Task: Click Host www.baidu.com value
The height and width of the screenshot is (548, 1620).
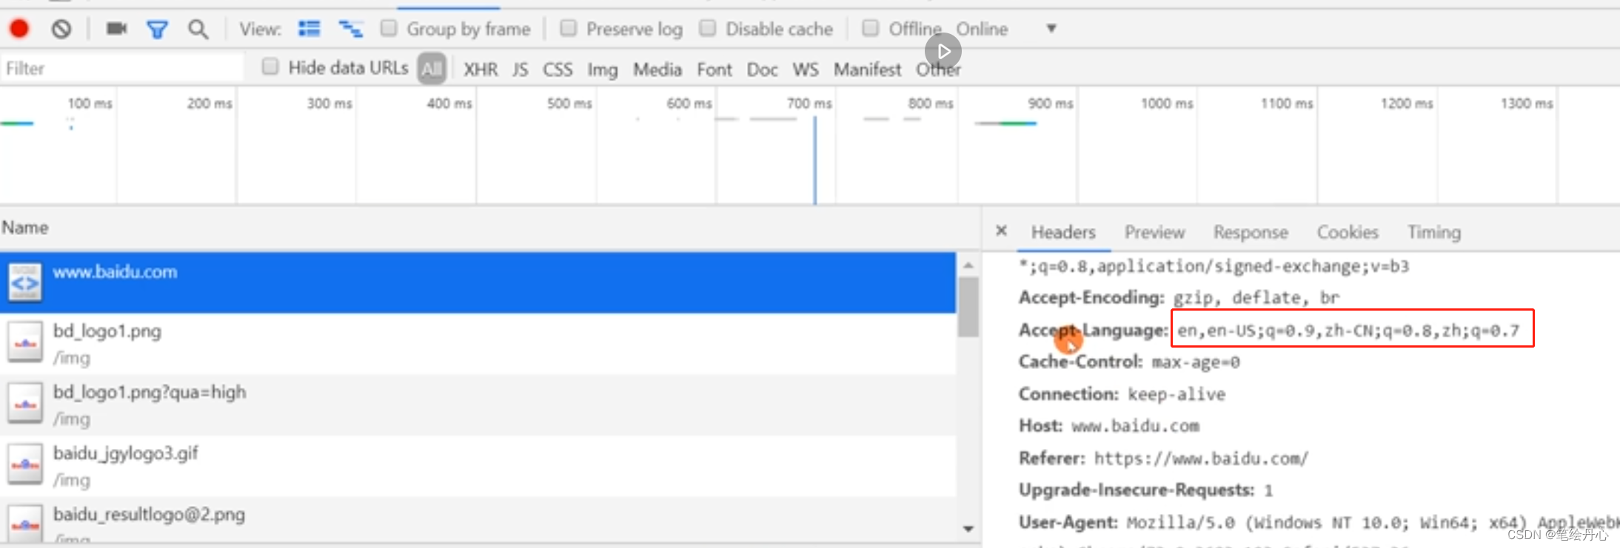Action: point(1135,426)
